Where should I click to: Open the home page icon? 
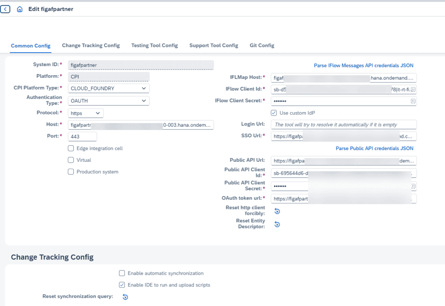click(x=20, y=9)
